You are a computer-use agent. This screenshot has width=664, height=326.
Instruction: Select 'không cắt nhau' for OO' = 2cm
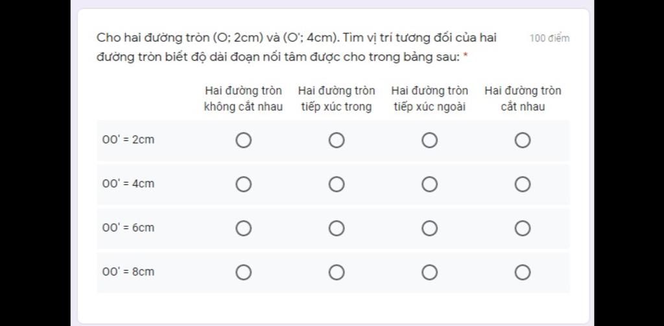pos(243,140)
